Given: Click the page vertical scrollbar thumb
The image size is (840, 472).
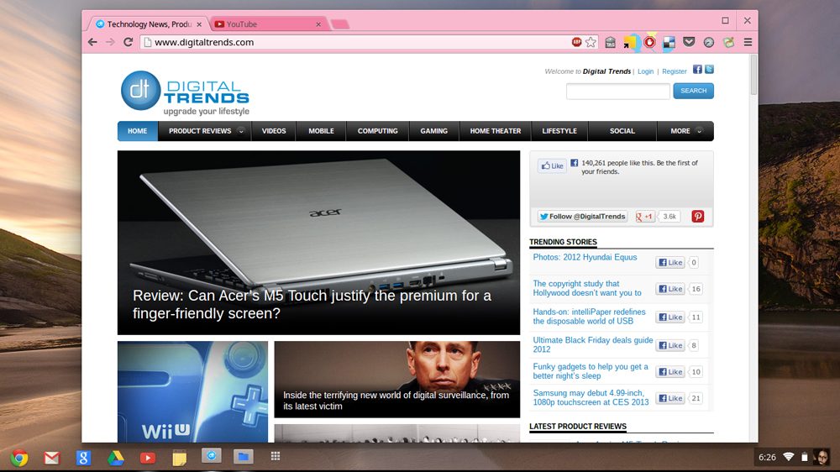Looking at the screenshot, I should (x=753, y=75).
